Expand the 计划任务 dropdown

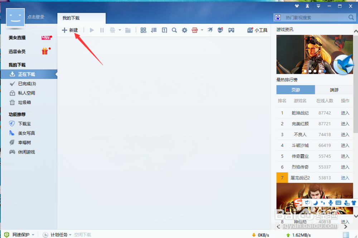(70, 234)
